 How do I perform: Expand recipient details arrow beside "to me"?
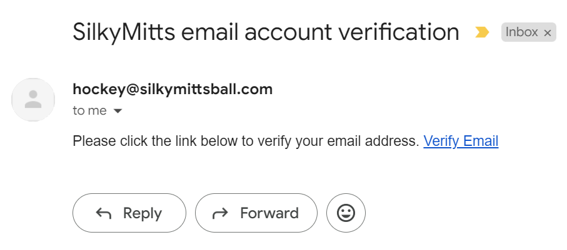coord(118,111)
